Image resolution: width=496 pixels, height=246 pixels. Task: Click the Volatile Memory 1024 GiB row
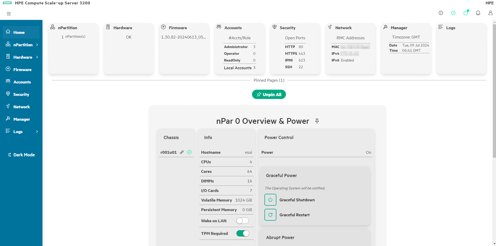(x=226, y=200)
